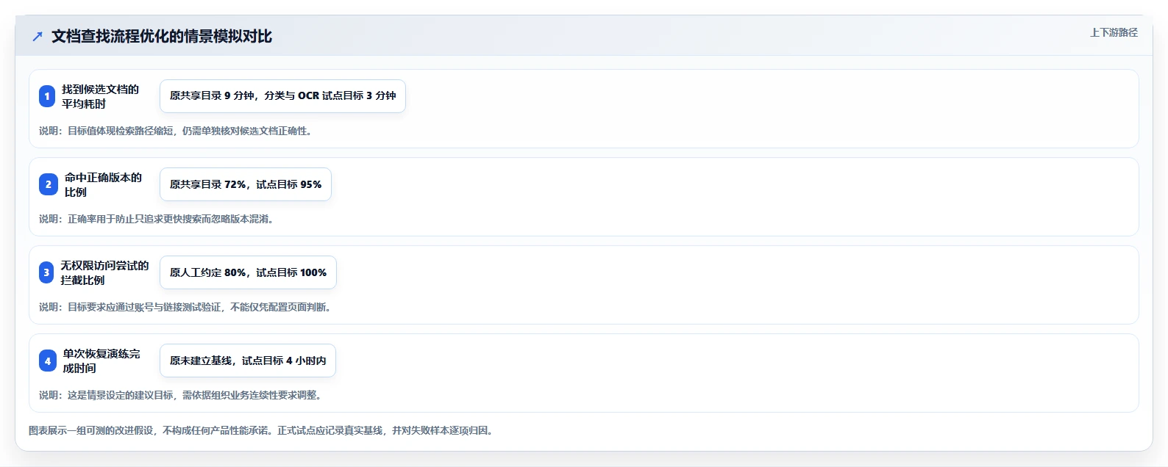The width and height of the screenshot is (1168, 467).
Task: Click the arrow icon beside the panel title
Action: tap(38, 37)
